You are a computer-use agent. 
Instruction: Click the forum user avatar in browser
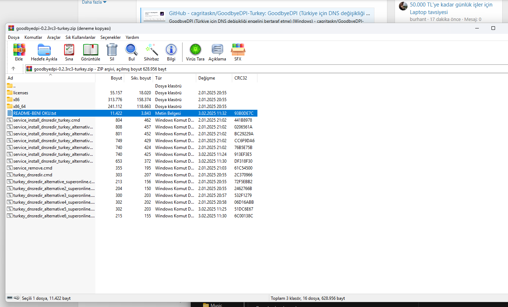click(x=403, y=6)
